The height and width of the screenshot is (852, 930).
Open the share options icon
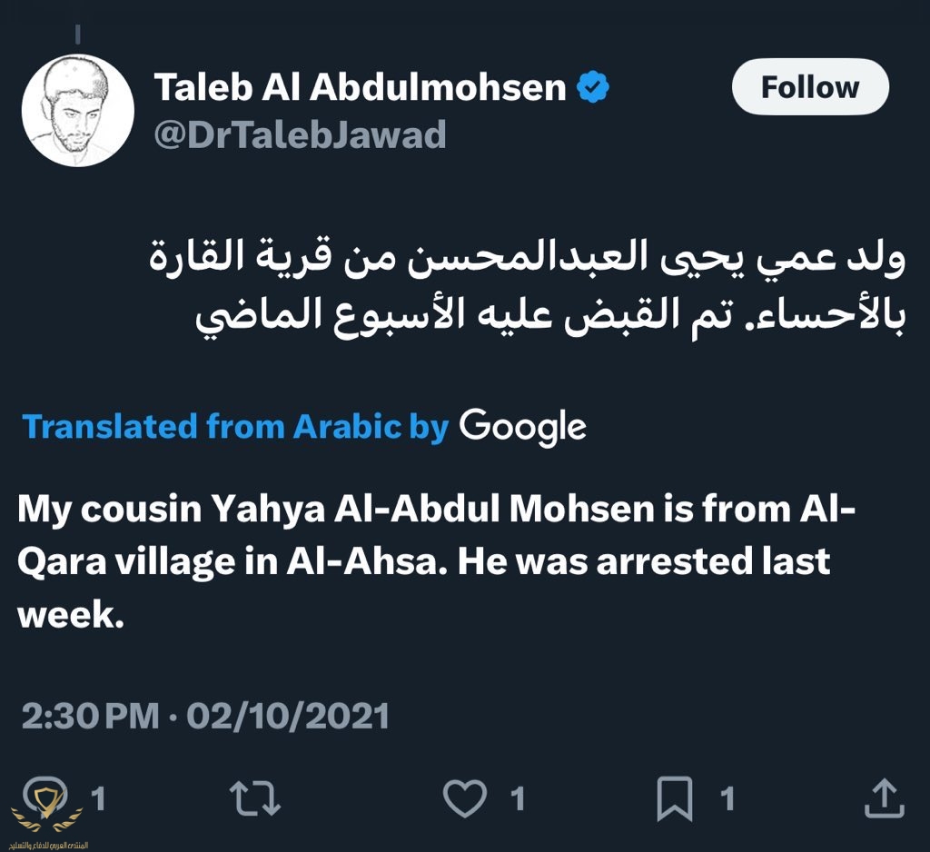pos(883,798)
